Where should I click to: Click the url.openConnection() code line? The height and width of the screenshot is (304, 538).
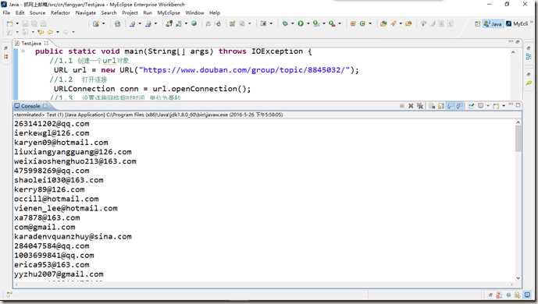(x=152, y=89)
